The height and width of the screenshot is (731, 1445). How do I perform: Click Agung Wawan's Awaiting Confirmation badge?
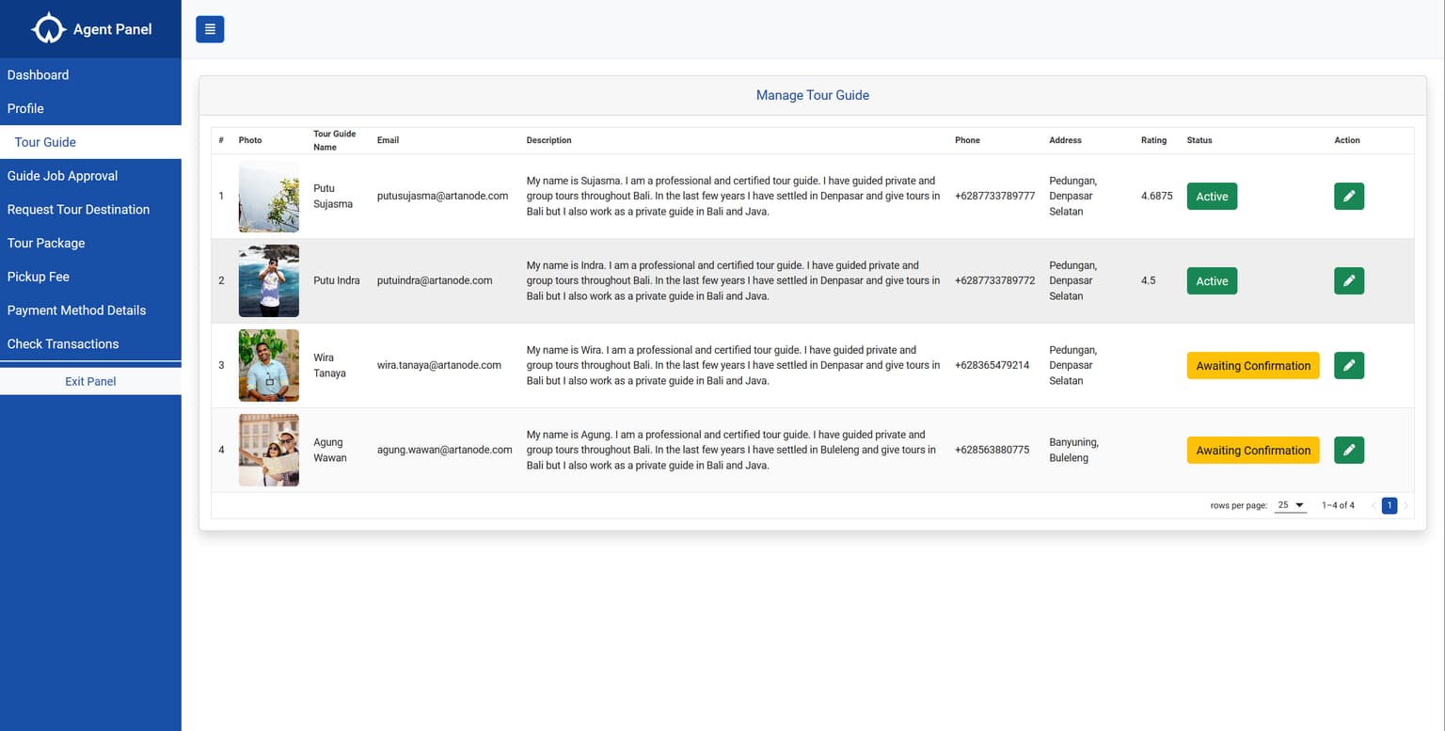pos(1253,450)
